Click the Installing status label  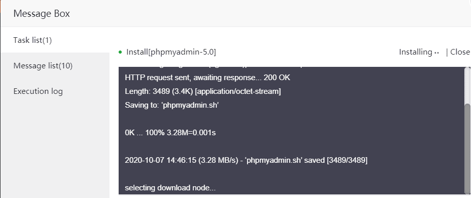point(415,52)
